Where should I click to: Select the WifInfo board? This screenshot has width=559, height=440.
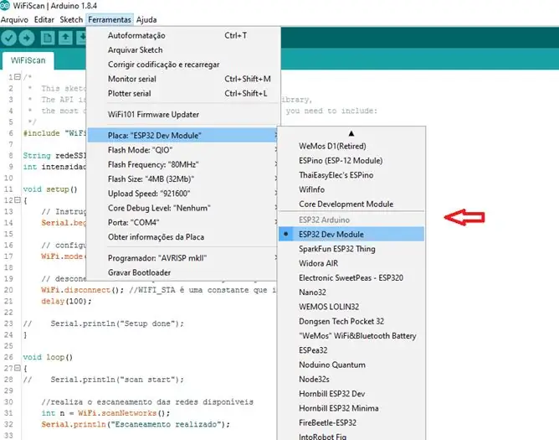pyautogui.click(x=351, y=189)
